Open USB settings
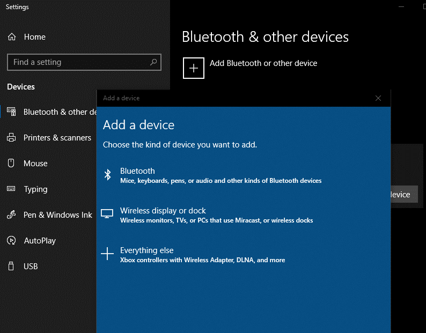426x333 pixels. (x=31, y=266)
